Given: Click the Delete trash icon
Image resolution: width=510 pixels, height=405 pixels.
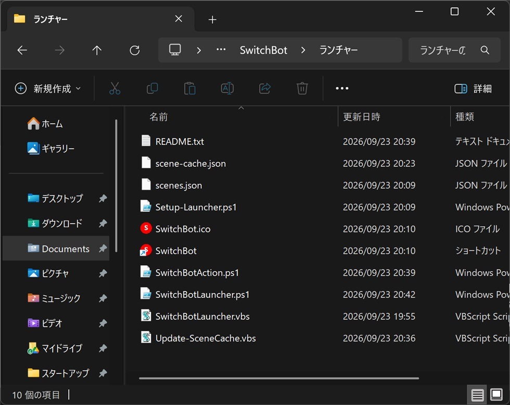Looking at the screenshot, I should (x=302, y=88).
